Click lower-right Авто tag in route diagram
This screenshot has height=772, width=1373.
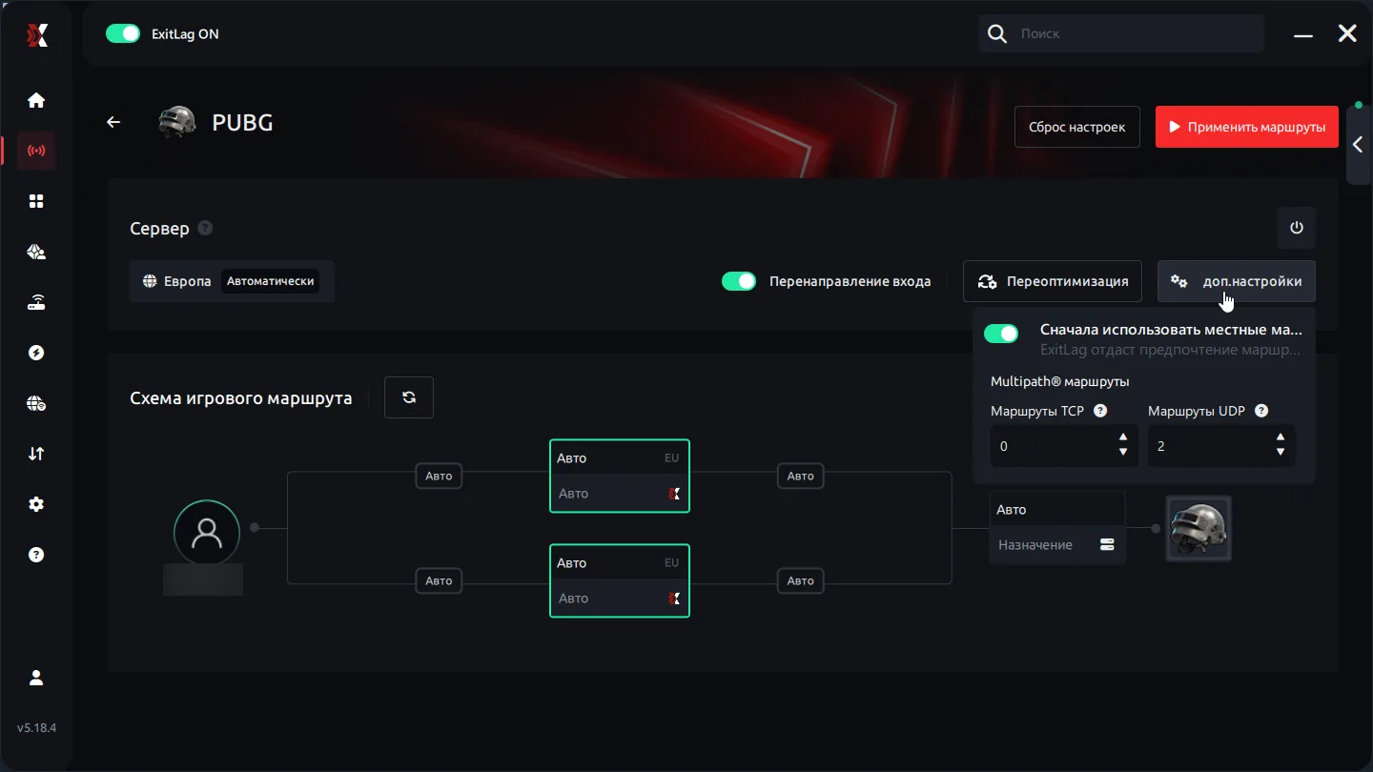tap(801, 580)
